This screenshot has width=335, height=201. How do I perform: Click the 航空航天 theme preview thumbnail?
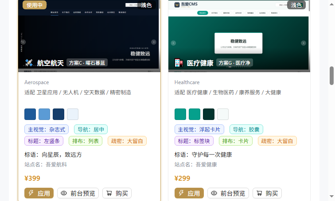click(90, 36)
